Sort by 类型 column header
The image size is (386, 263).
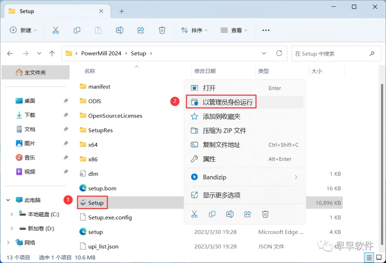pos(263,71)
